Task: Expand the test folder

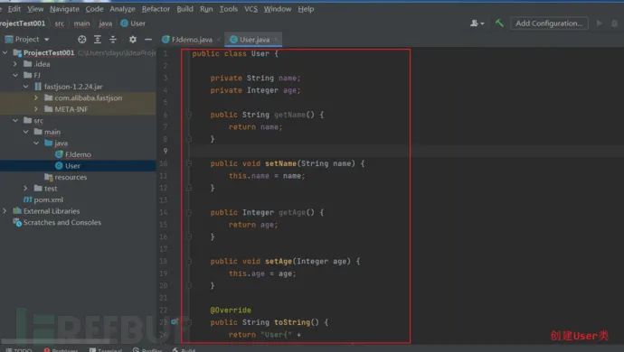Action: (26, 189)
